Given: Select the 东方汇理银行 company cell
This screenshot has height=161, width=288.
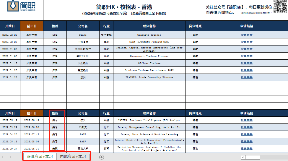Looking at the screenshot, I should [83, 49].
